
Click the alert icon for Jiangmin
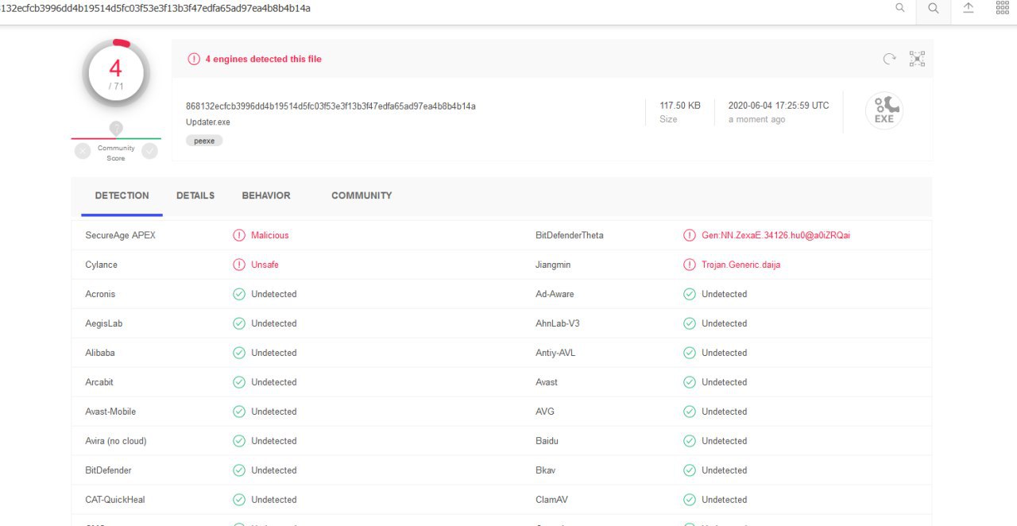coord(690,265)
